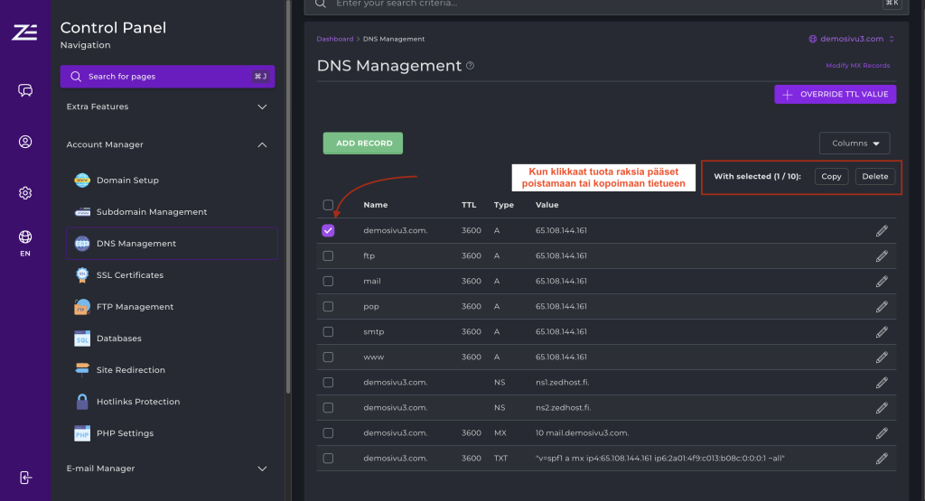Click the globe language icon labeled EN
This screenshot has height=501, width=925.
(x=25, y=237)
